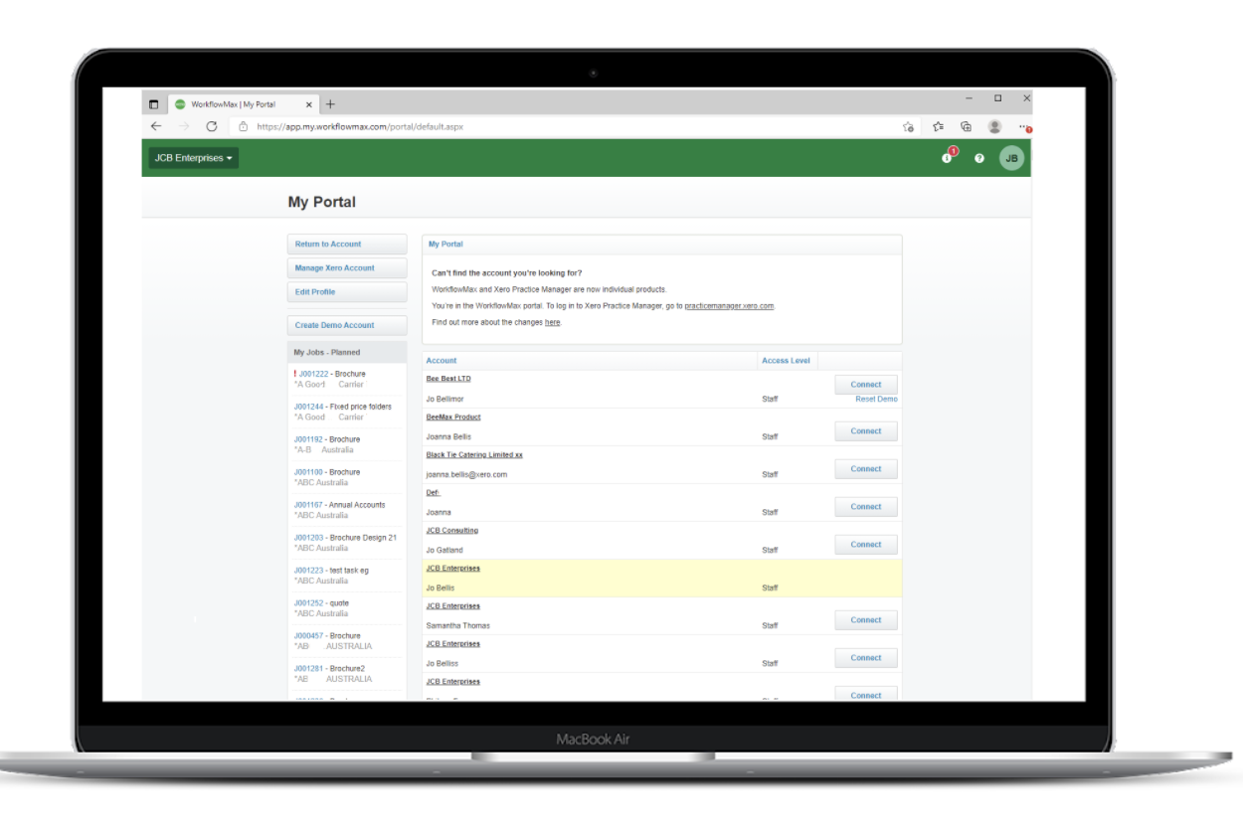Image resolution: width=1243 pixels, height=837 pixels.
Task: Open highlighted JCB Enterprises link above Jo Bellis
Action: point(453,569)
